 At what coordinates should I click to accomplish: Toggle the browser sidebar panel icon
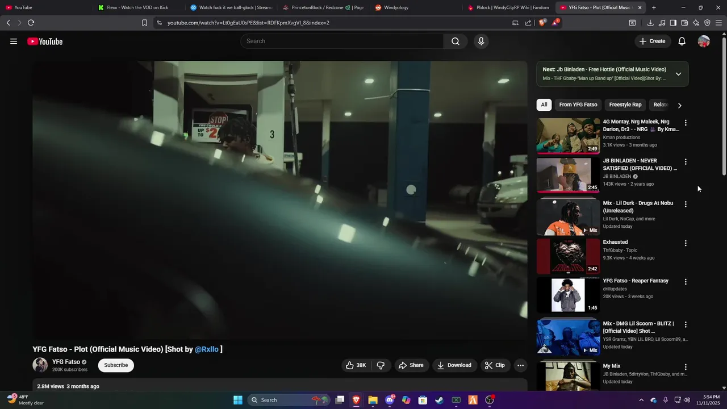(673, 23)
